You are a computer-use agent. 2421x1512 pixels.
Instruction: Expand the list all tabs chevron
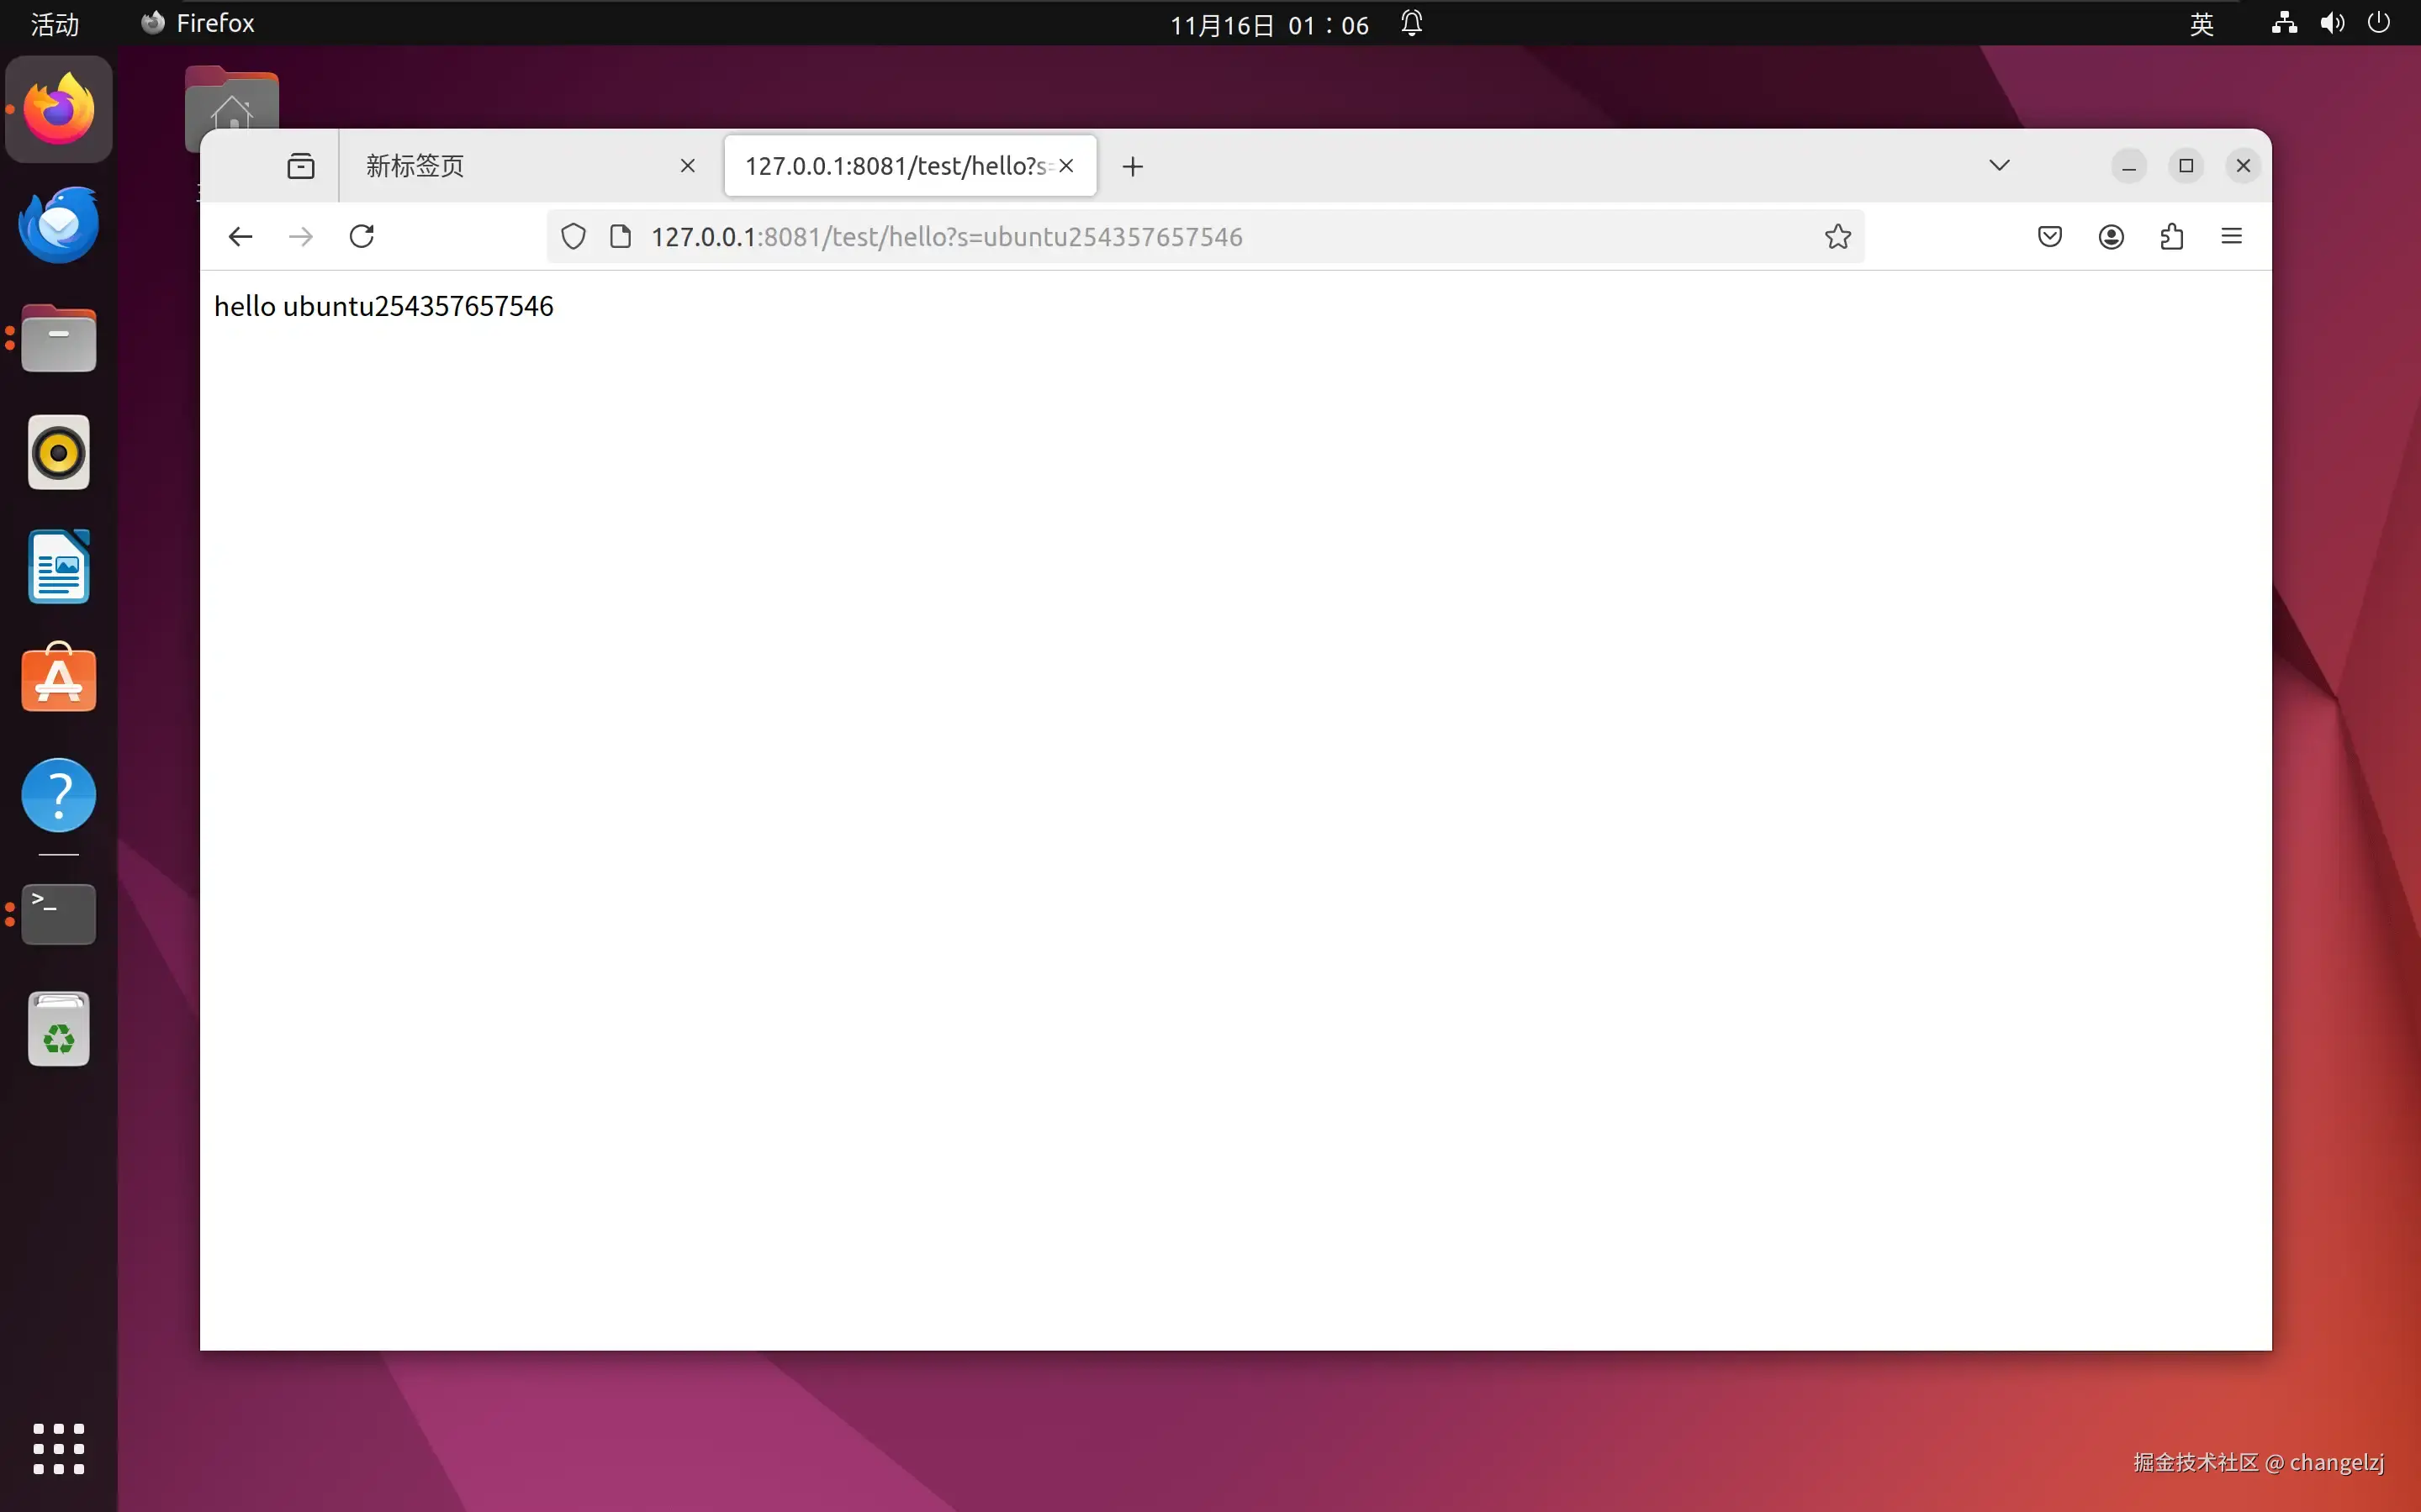[x=1999, y=166]
